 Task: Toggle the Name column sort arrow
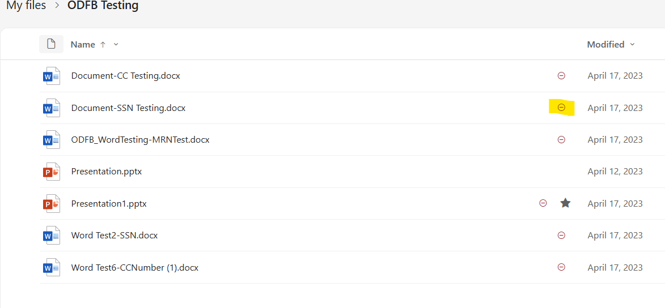point(103,45)
